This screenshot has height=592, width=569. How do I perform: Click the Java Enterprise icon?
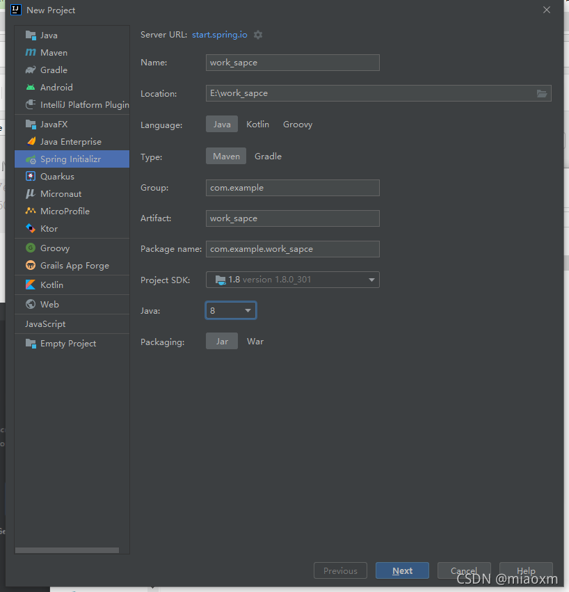click(x=31, y=142)
